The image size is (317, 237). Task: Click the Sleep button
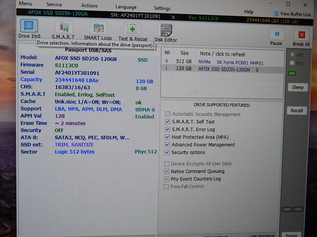coord(297,87)
